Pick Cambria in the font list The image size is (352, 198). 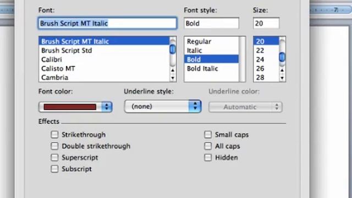[104, 78]
